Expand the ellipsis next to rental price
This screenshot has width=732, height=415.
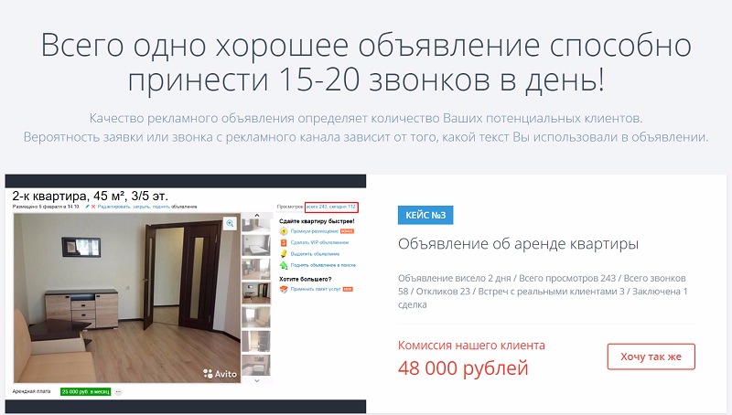118,391
